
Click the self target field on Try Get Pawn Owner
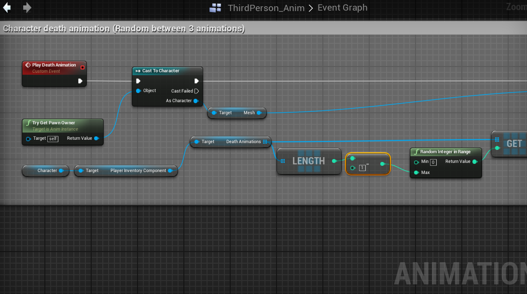[x=53, y=139]
